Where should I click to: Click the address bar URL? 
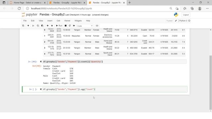point(61,9)
